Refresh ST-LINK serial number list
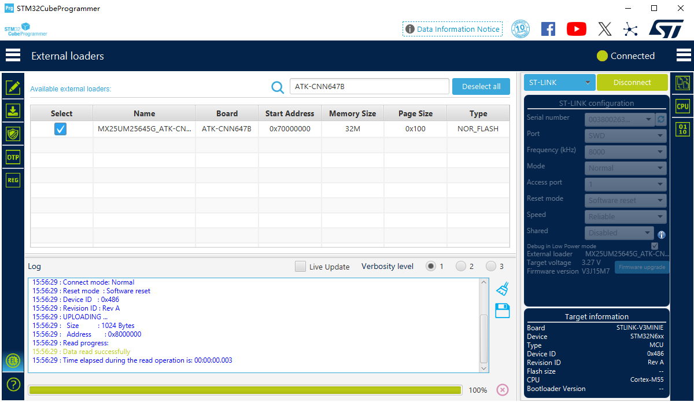This screenshot has height=402, width=694. point(661,120)
